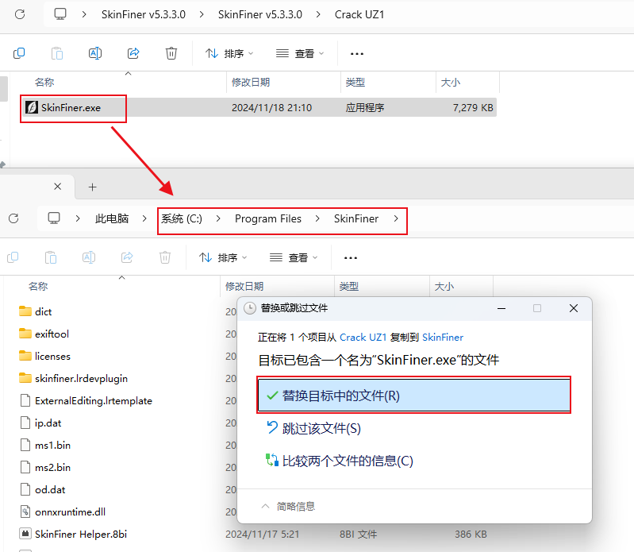
Task: Click first SkinFiner v5.3.3.0 breadcrumb segment
Action: [x=144, y=14]
